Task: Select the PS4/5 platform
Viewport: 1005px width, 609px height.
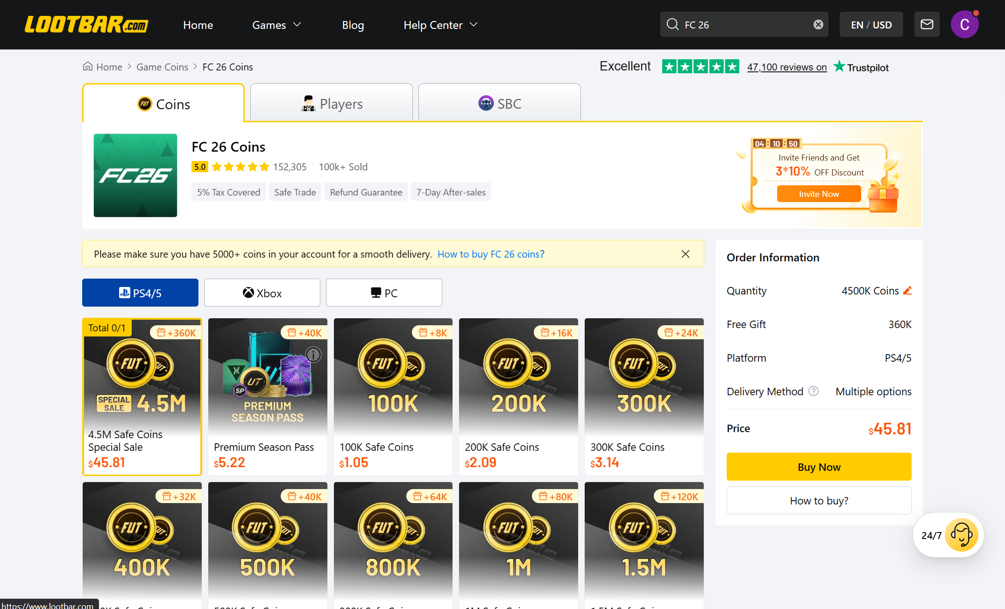Action: pos(140,293)
